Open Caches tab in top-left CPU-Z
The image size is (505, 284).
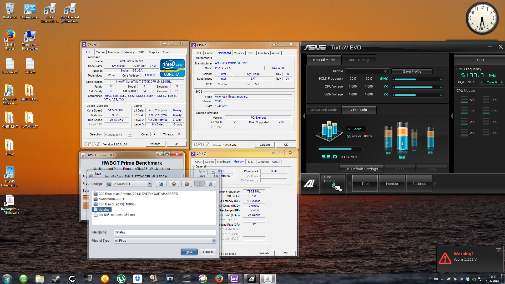click(100, 52)
